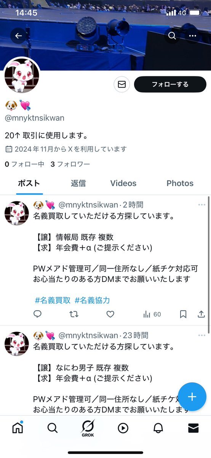Open the #名義買取 hashtag link
Viewport: 211px width, 458px height.
(x=53, y=300)
